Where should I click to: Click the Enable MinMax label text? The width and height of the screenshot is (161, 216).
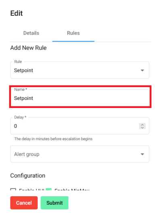(x=72, y=189)
